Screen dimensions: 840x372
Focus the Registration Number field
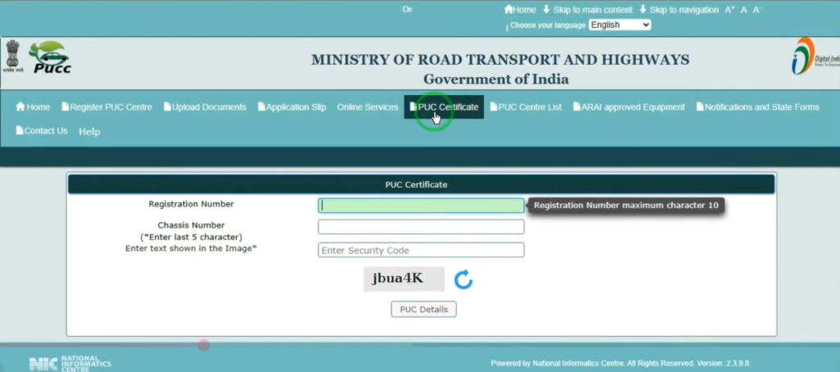pyautogui.click(x=421, y=206)
